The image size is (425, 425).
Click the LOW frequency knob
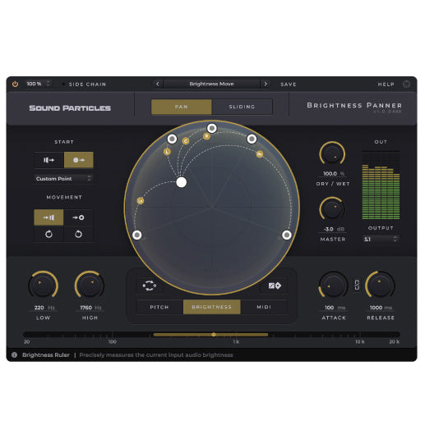click(43, 285)
